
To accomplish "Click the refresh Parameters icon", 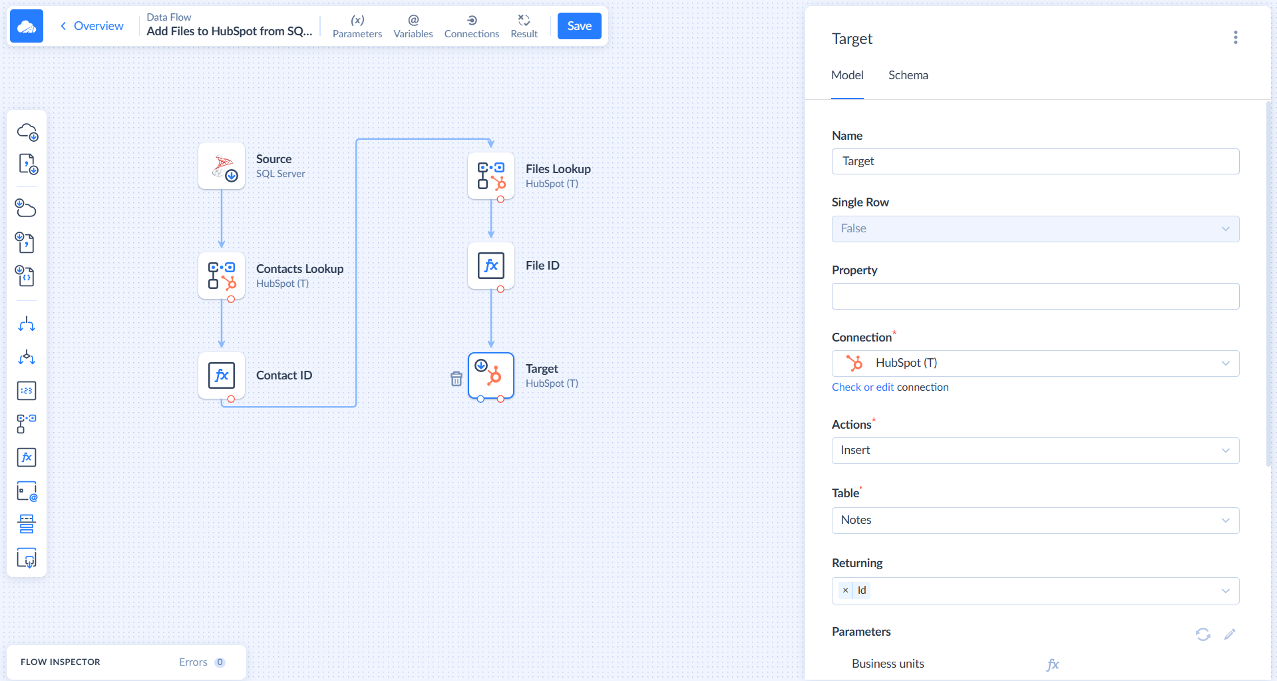I will tap(1202, 634).
